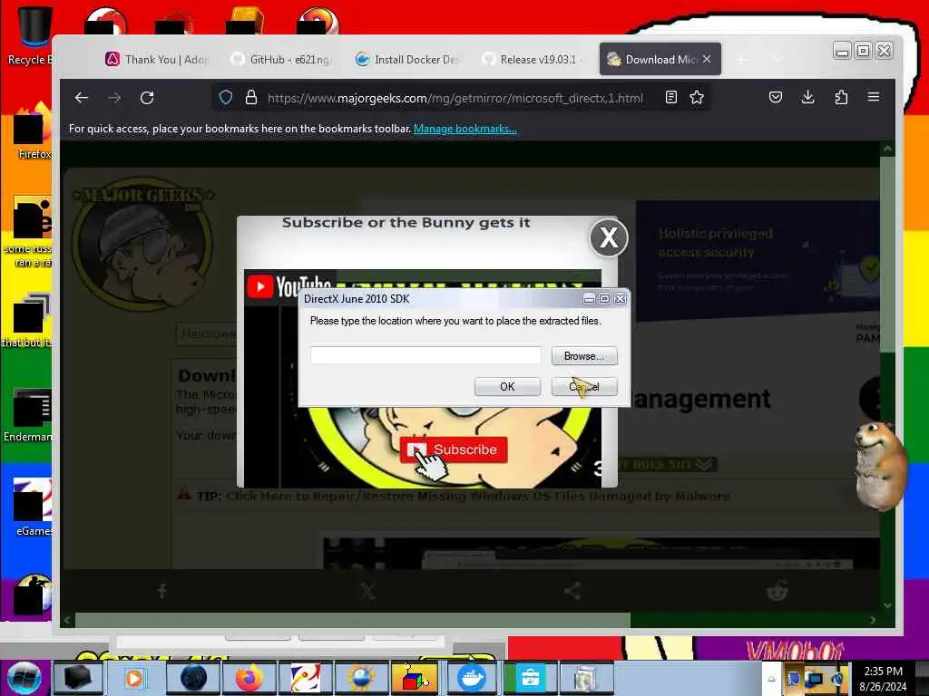The height and width of the screenshot is (696, 929).
Task: Open the store briefcase taskbar icon
Action: click(x=529, y=678)
